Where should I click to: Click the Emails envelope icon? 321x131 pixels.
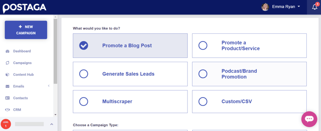click(x=8, y=86)
